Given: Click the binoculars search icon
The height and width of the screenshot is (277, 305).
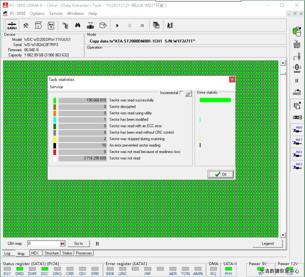Looking at the screenshot, I should pos(77,26).
